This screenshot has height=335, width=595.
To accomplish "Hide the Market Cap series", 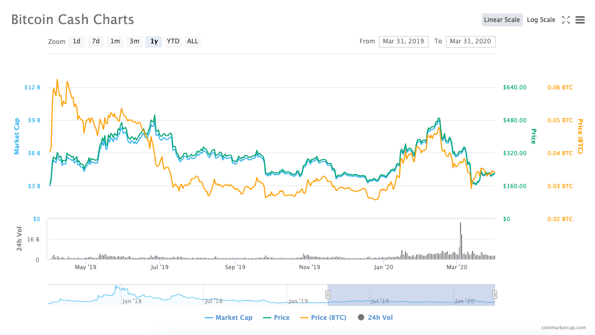I will point(229,317).
